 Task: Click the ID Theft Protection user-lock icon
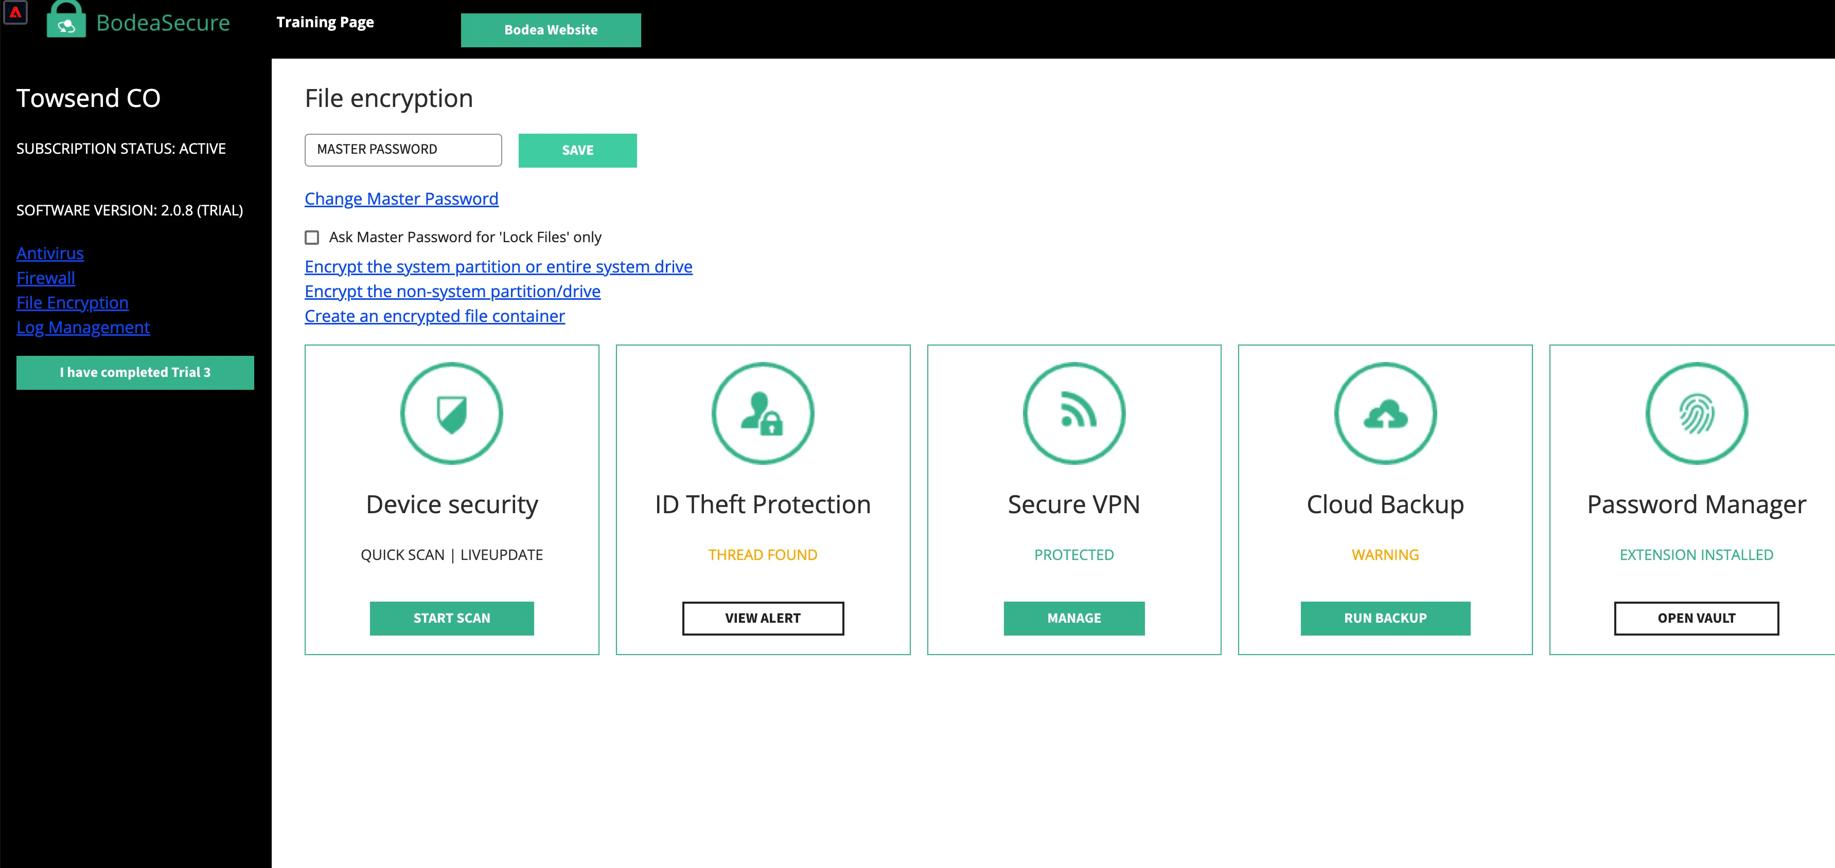(x=763, y=414)
